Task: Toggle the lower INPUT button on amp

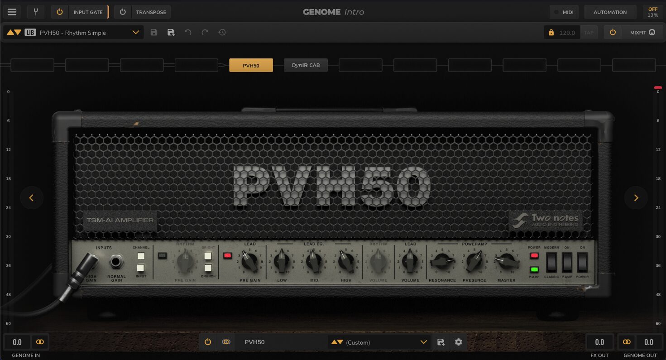Action: click(x=141, y=268)
